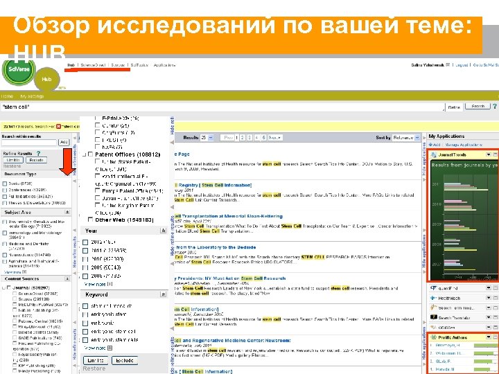Open the Manage Applications link
The height and width of the screenshot is (374, 499).
pos(464,145)
